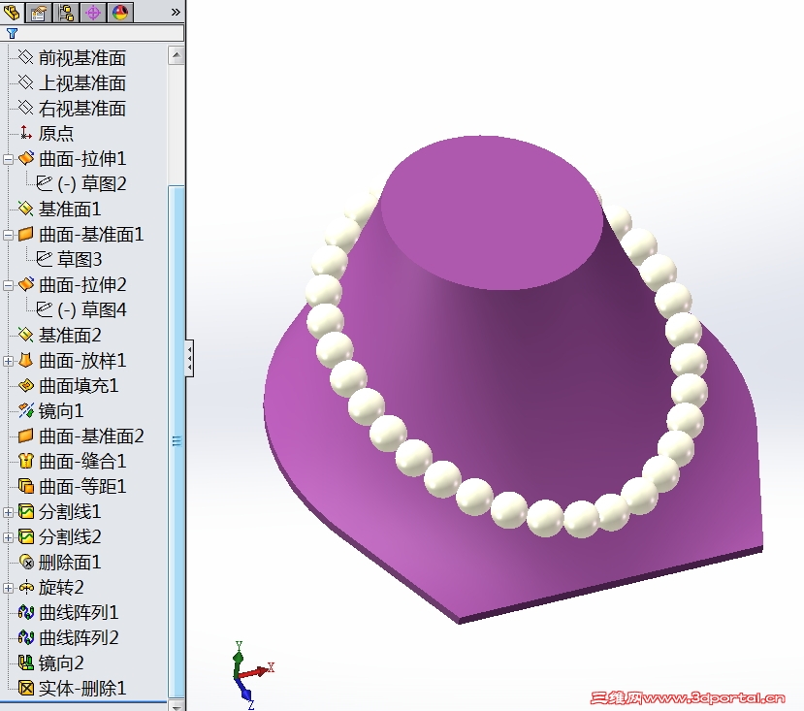
Task: Click the filter icon above the tree
Action: (x=12, y=33)
